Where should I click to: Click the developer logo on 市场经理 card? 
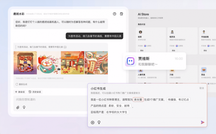(208, 46)
